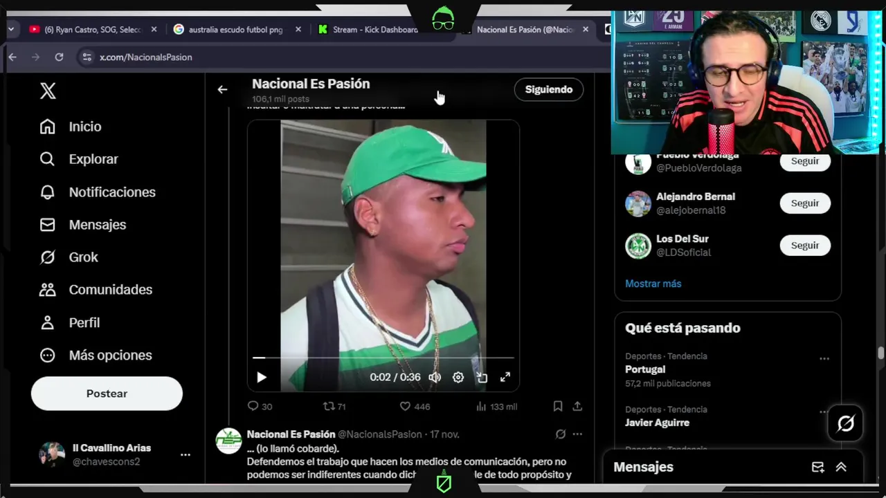The height and width of the screenshot is (498, 886).
Task: Open the Alejandro Bernal profile name
Action: (x=696, y=196)
